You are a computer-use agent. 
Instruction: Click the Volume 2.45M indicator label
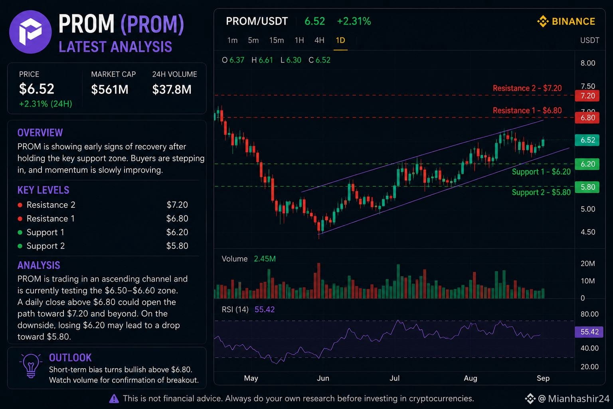(249, 259)
